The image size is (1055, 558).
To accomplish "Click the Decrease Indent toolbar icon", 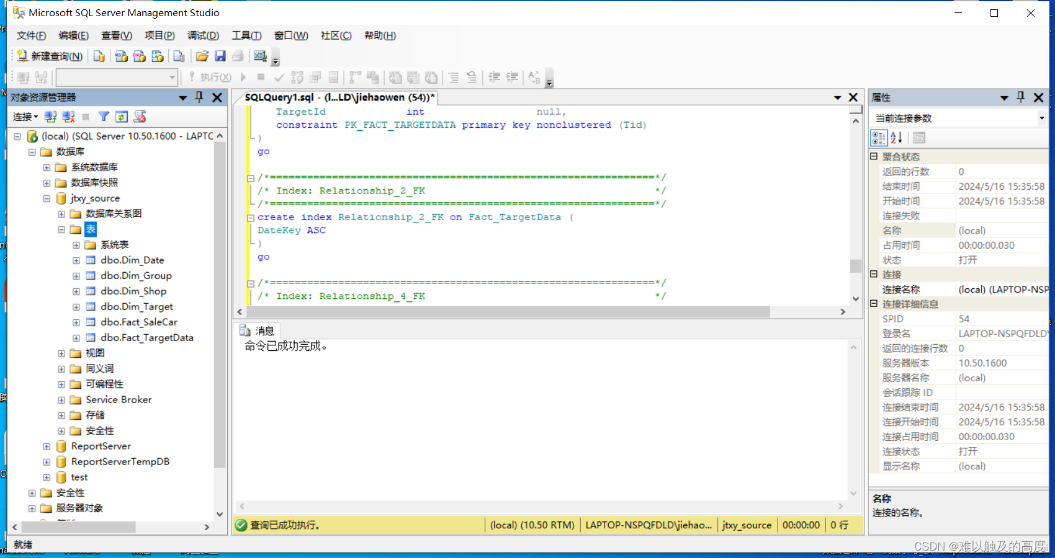I will pos(495,77).
